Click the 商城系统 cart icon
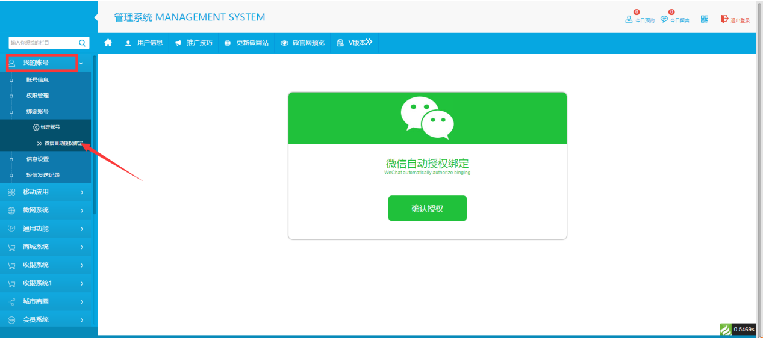 coord(11,247)
